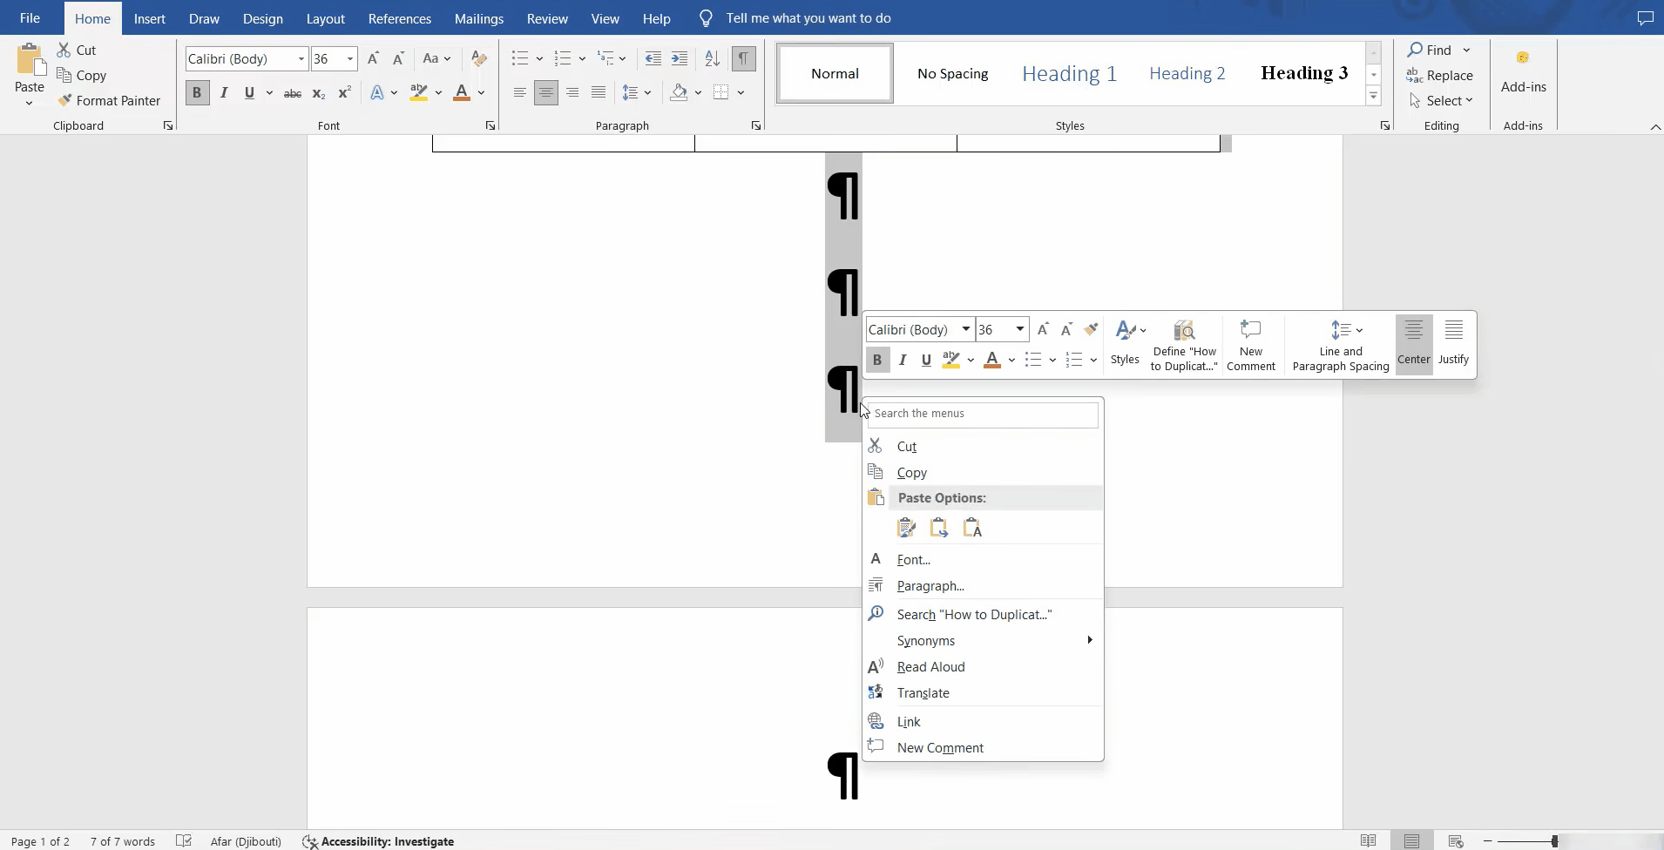Click Increase Font Size icon in ribbon
This screenshot has height=850, width=1664.
tap(373, 58)
